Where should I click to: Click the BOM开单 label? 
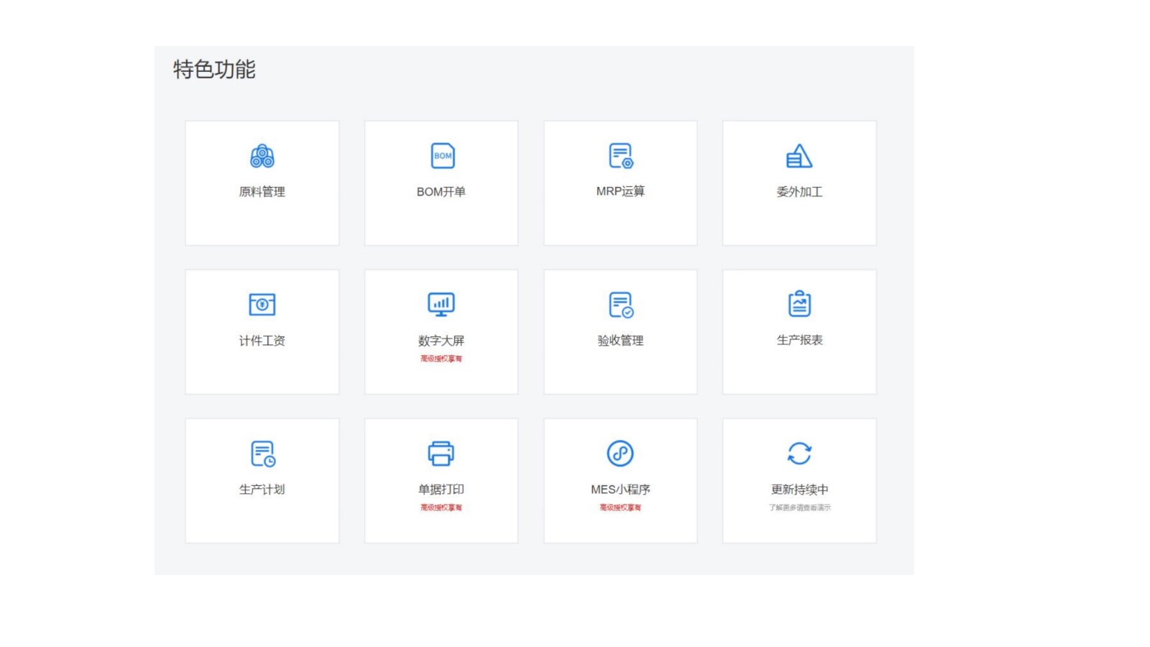click(441, 192)
